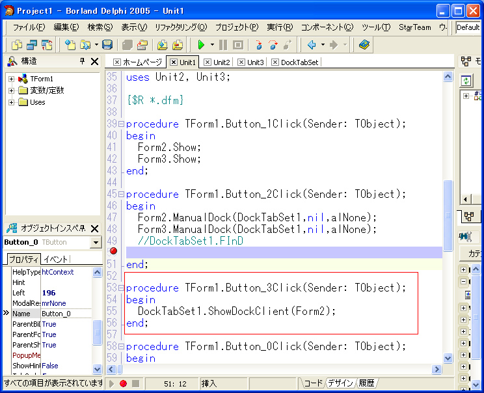Toggle the red breakpoint in the editor gutter
The height and width of the screenshot is (393, 484).
(x=113, y=251)
